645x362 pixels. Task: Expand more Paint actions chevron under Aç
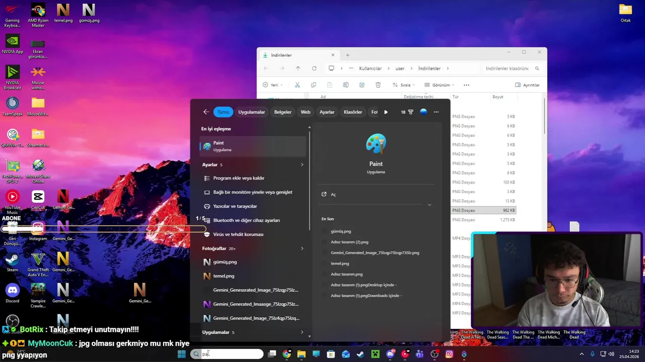coord(429,205)
